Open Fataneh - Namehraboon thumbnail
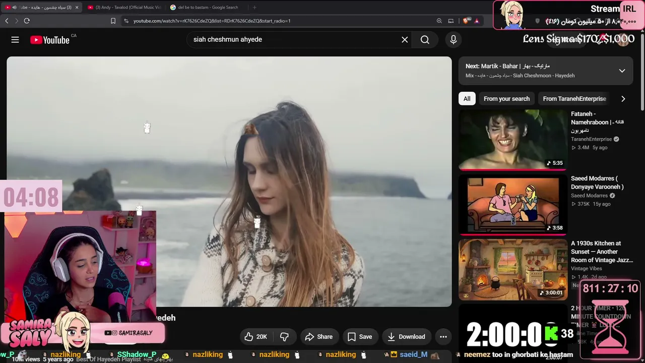The width and height of the screenshot is (645, 363). [x=512, y=140]
